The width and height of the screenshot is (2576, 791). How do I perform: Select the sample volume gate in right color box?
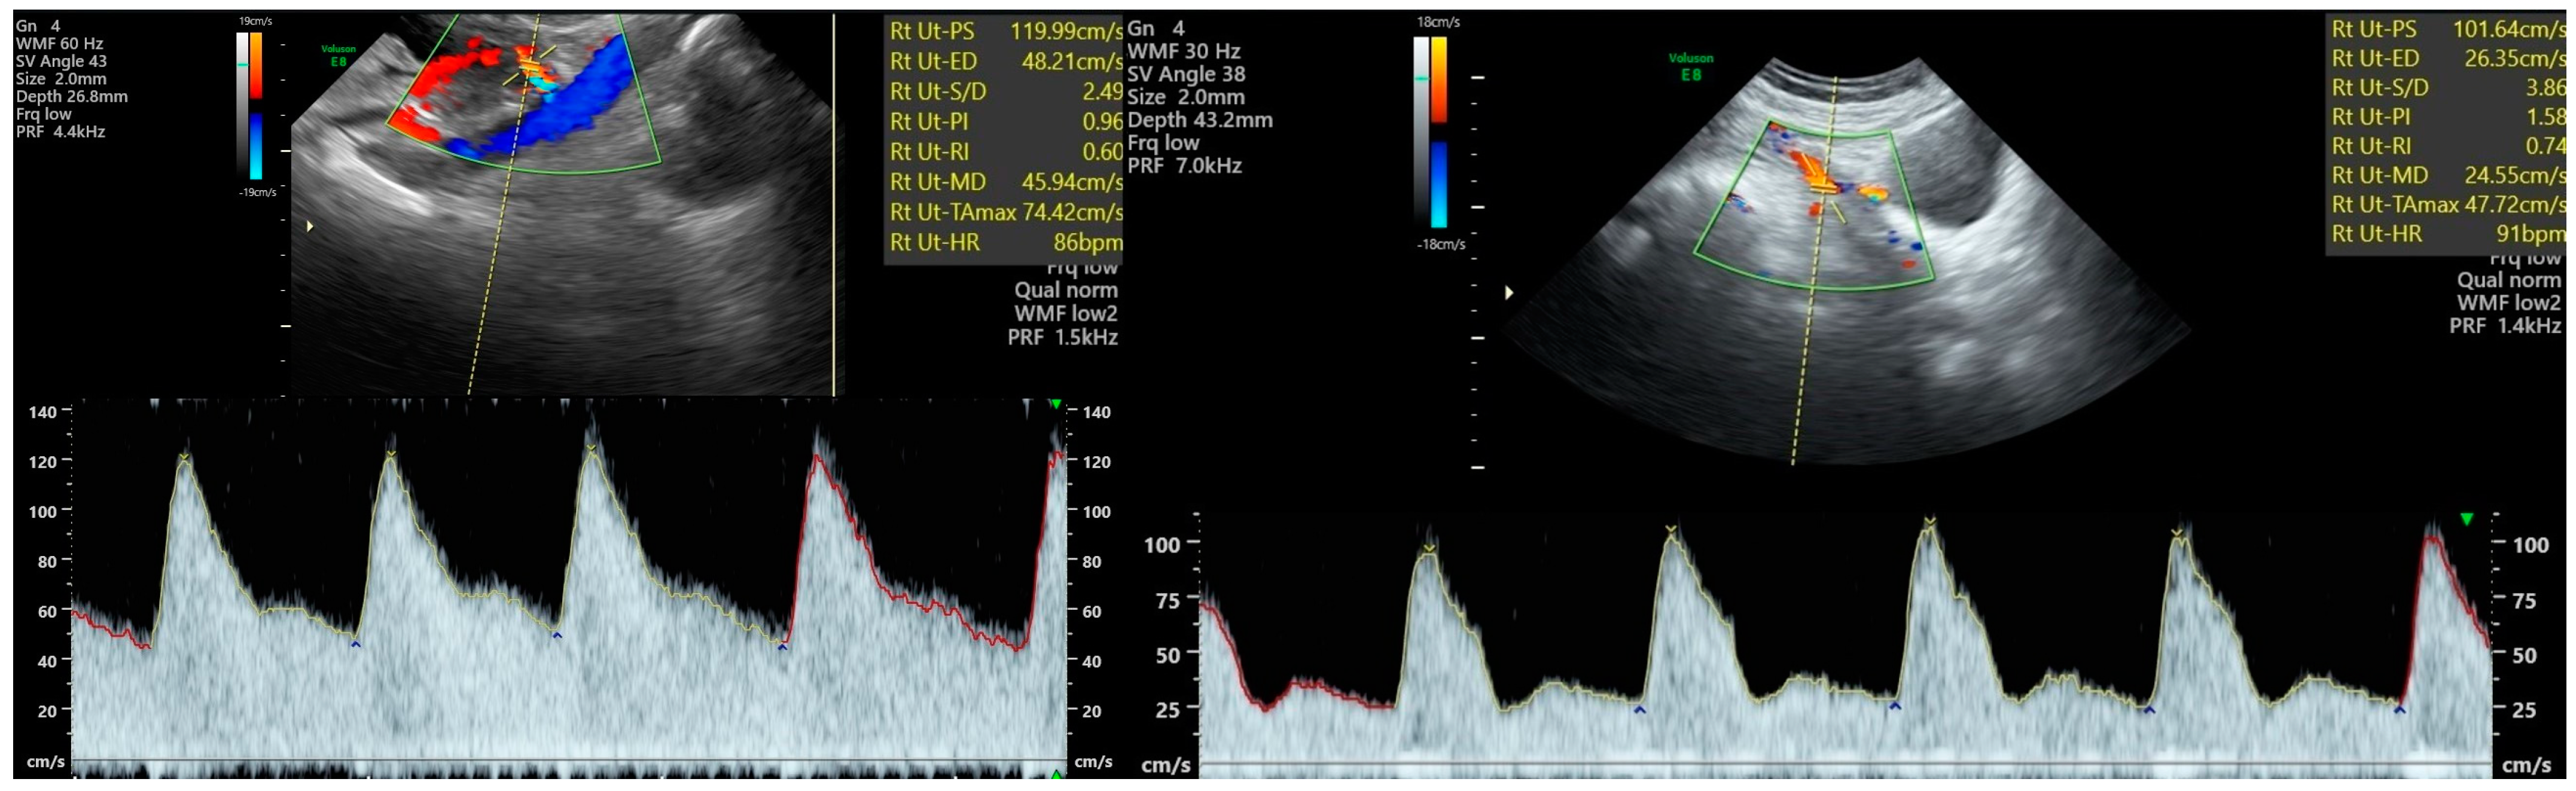[1822, 187]
